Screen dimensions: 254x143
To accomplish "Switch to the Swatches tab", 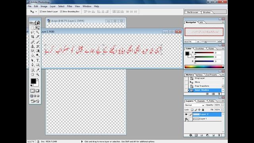I will [x=199, y=48].
